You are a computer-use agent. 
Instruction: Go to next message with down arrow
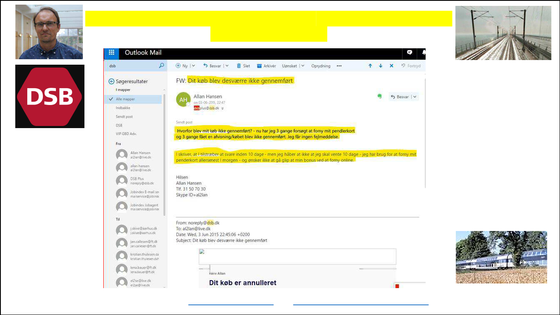[381, 66]
